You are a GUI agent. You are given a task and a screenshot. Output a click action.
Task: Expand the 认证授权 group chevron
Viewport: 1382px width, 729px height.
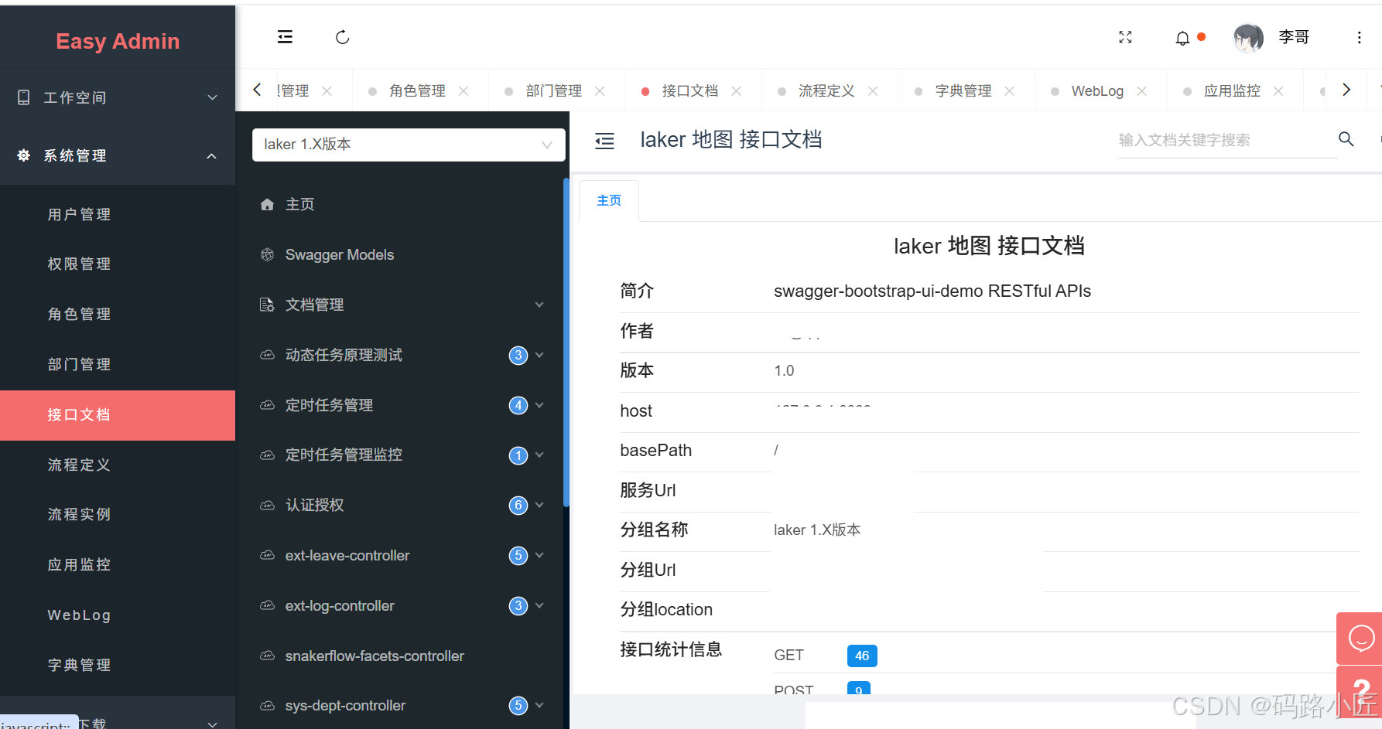(x=539, y=505)
